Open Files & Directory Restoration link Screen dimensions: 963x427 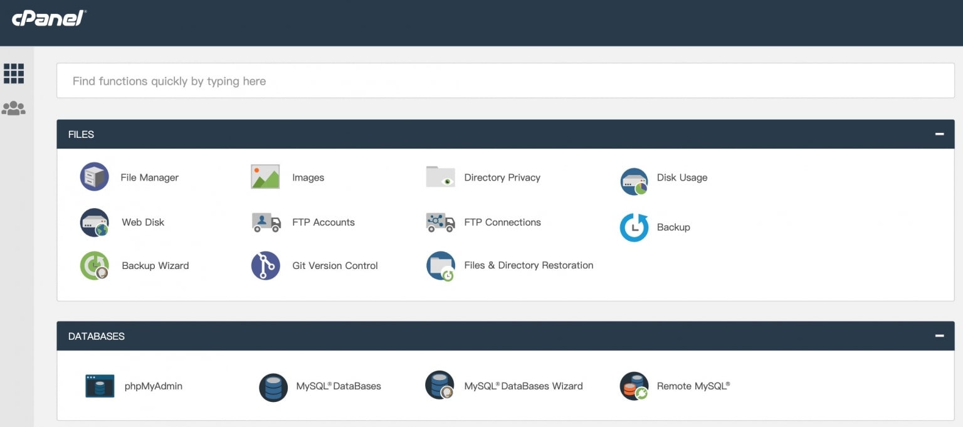pos(529,265)
